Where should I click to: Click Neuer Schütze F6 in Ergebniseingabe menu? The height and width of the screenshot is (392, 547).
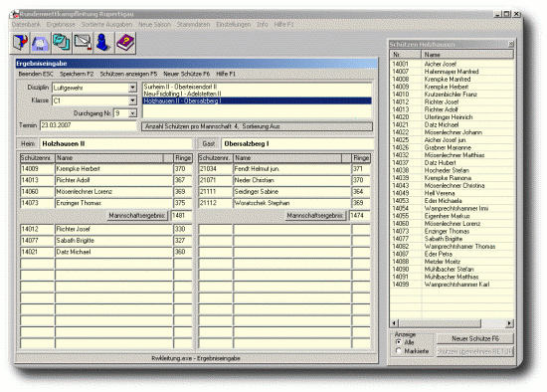click(186, 74)
